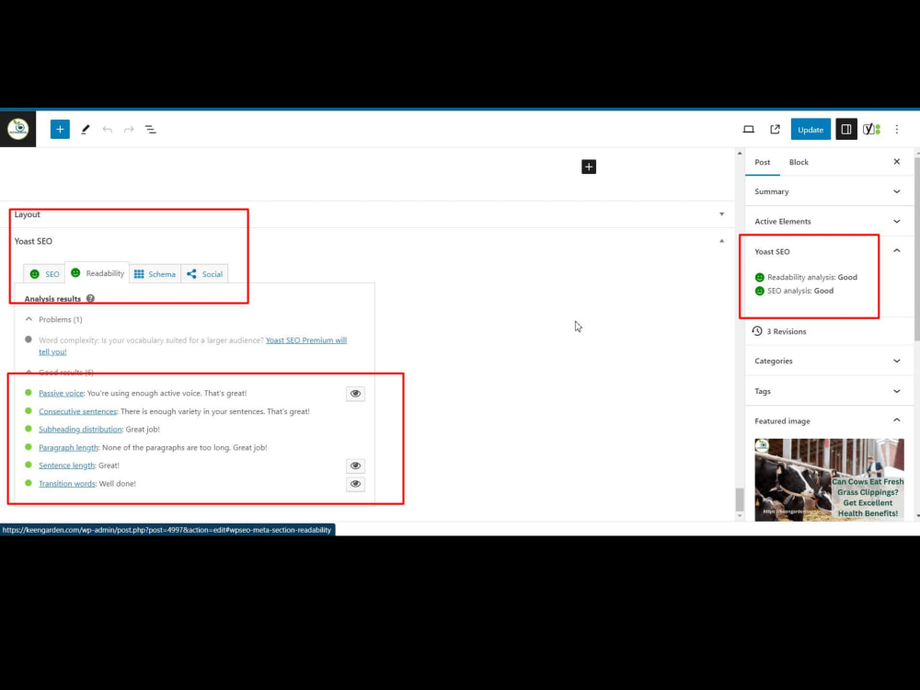The height and width of the screenshot is (690, 920).
Task: Open the Yoast SEO toolbar icon
Action: 871,129
